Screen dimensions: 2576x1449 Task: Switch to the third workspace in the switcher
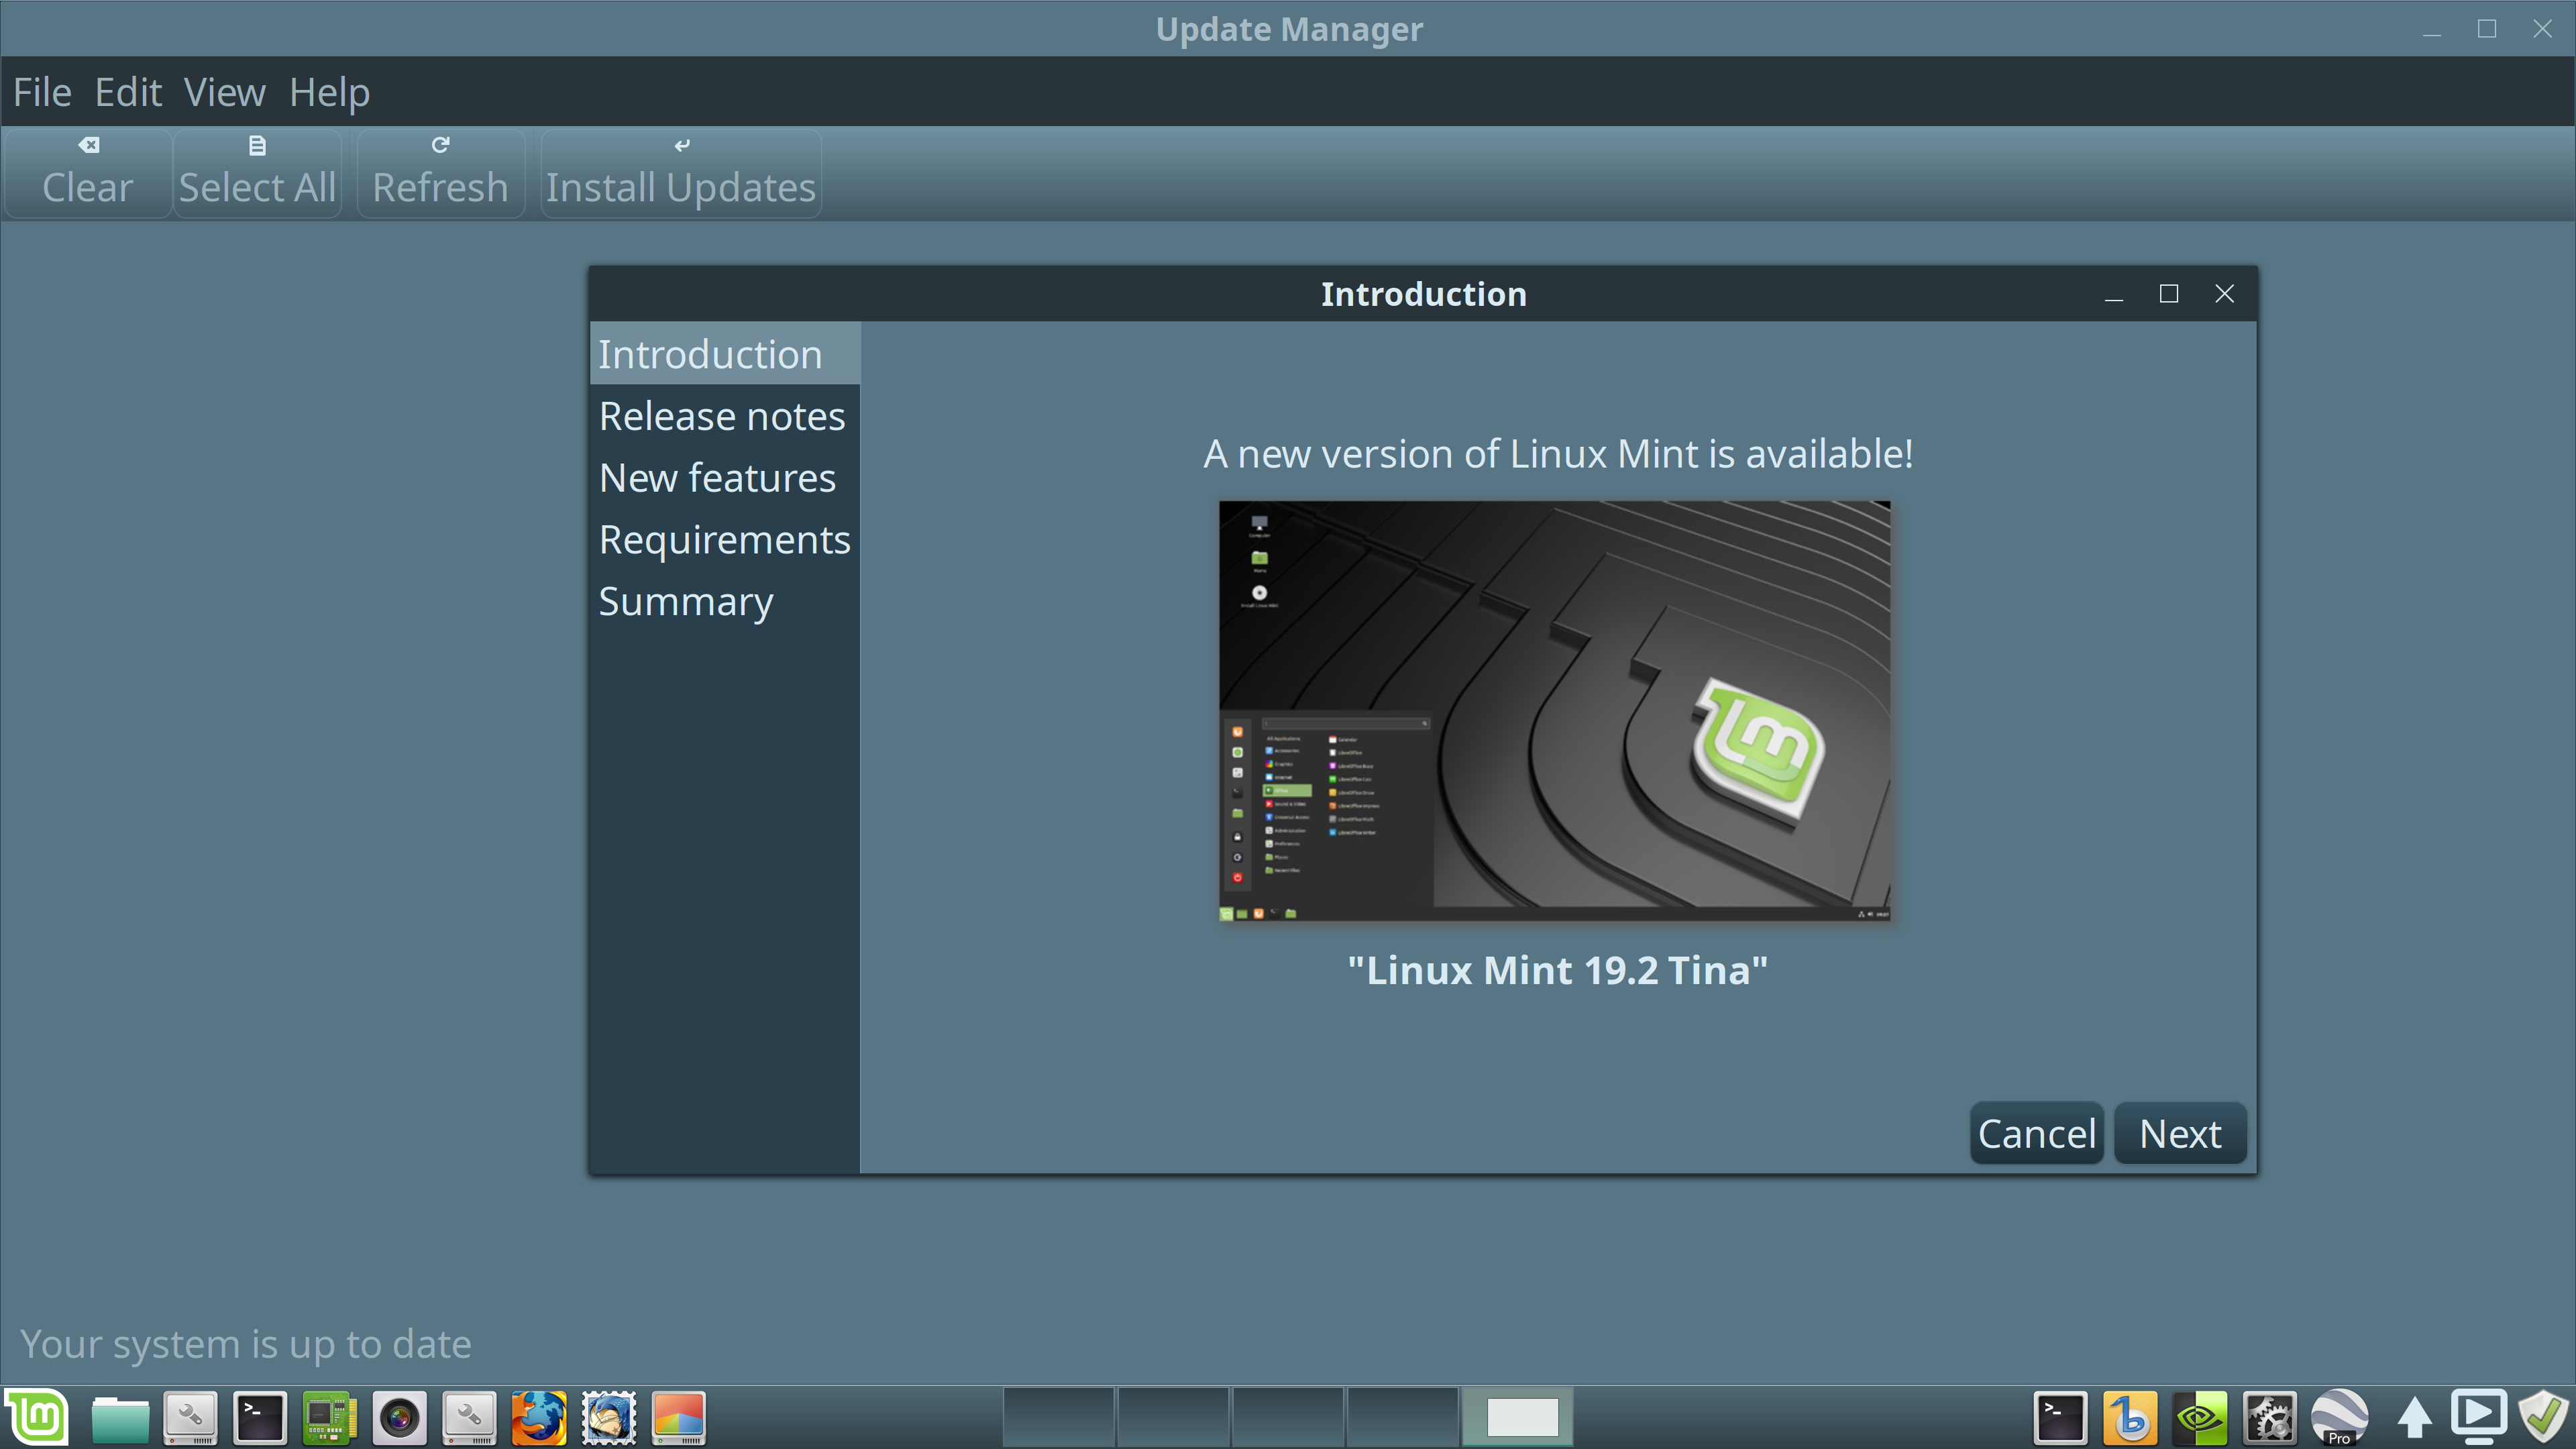(1288, 1417)
